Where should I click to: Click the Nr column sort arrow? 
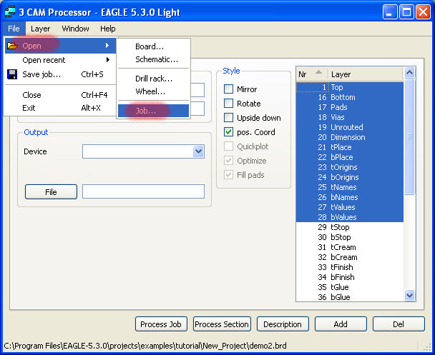tap(319, 72)
